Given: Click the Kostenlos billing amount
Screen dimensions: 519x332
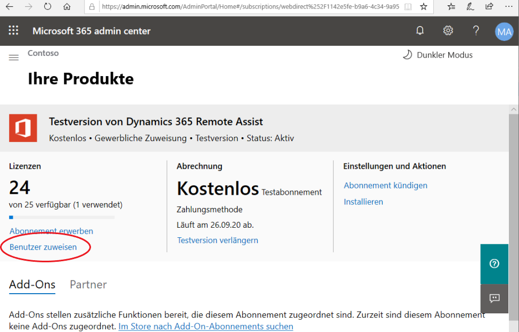Looking at the screenshot, I should coord(218,188).
